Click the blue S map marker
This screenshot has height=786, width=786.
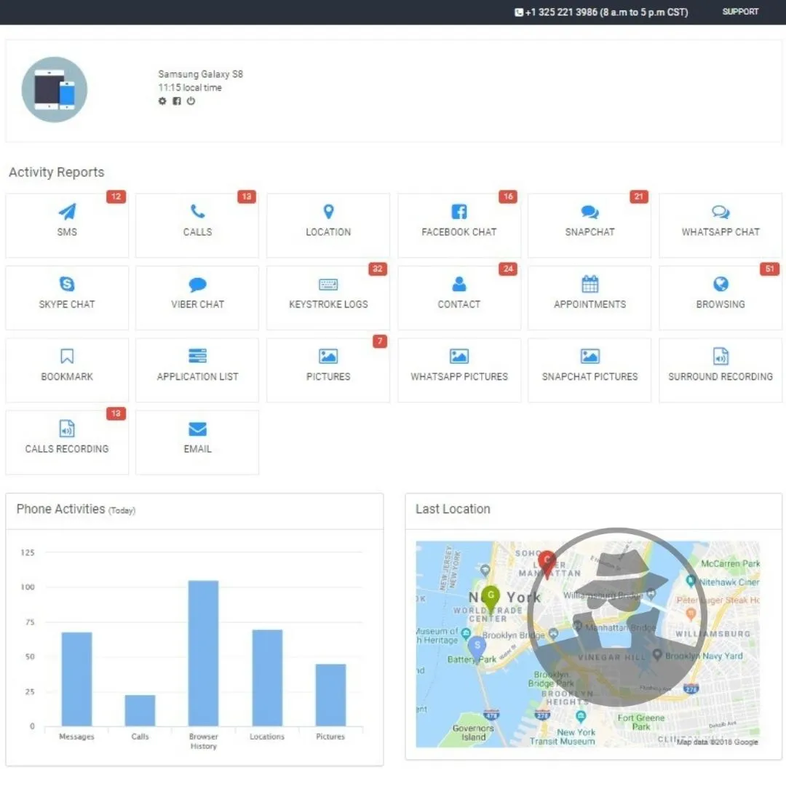click(477, 647)
